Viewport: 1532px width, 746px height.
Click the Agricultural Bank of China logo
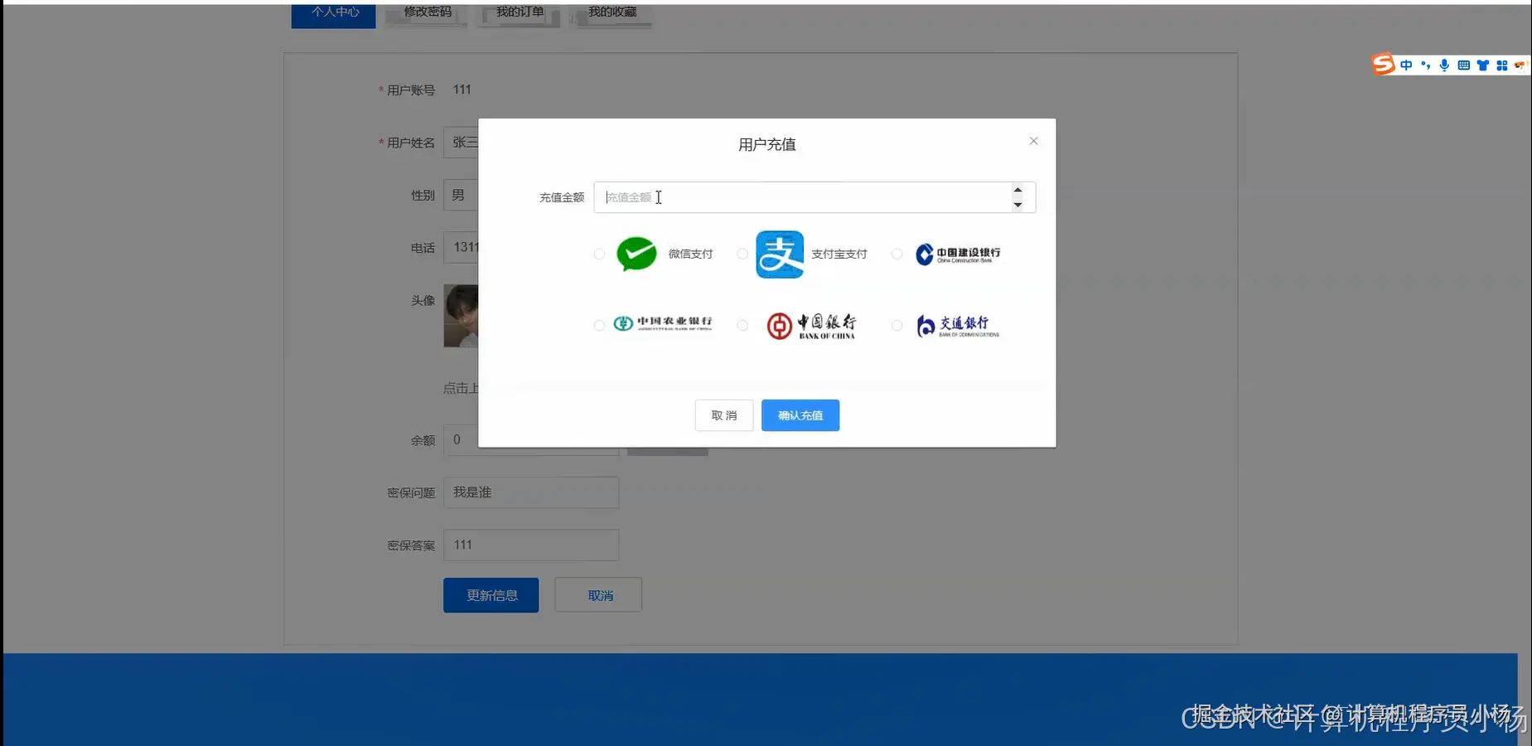coord(659,324)
